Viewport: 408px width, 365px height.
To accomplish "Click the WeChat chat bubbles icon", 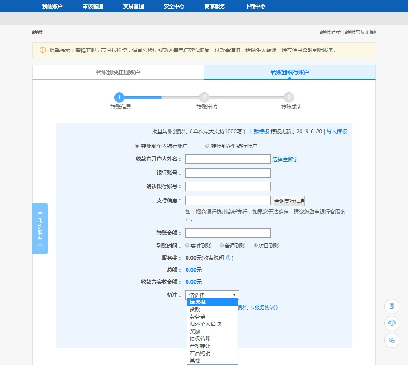I will click(392, 340).
